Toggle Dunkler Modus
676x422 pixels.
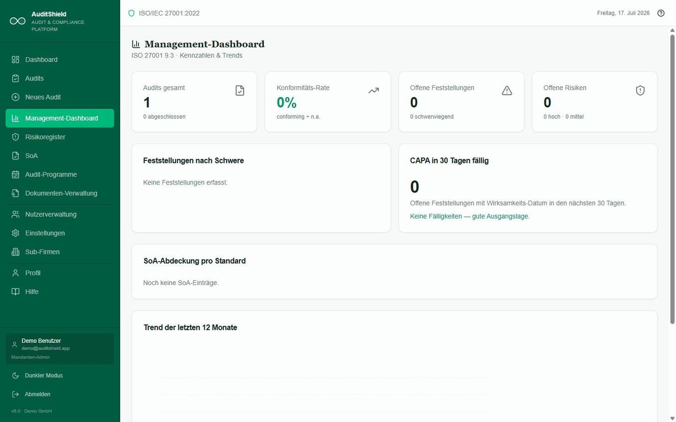pos(60,375)
